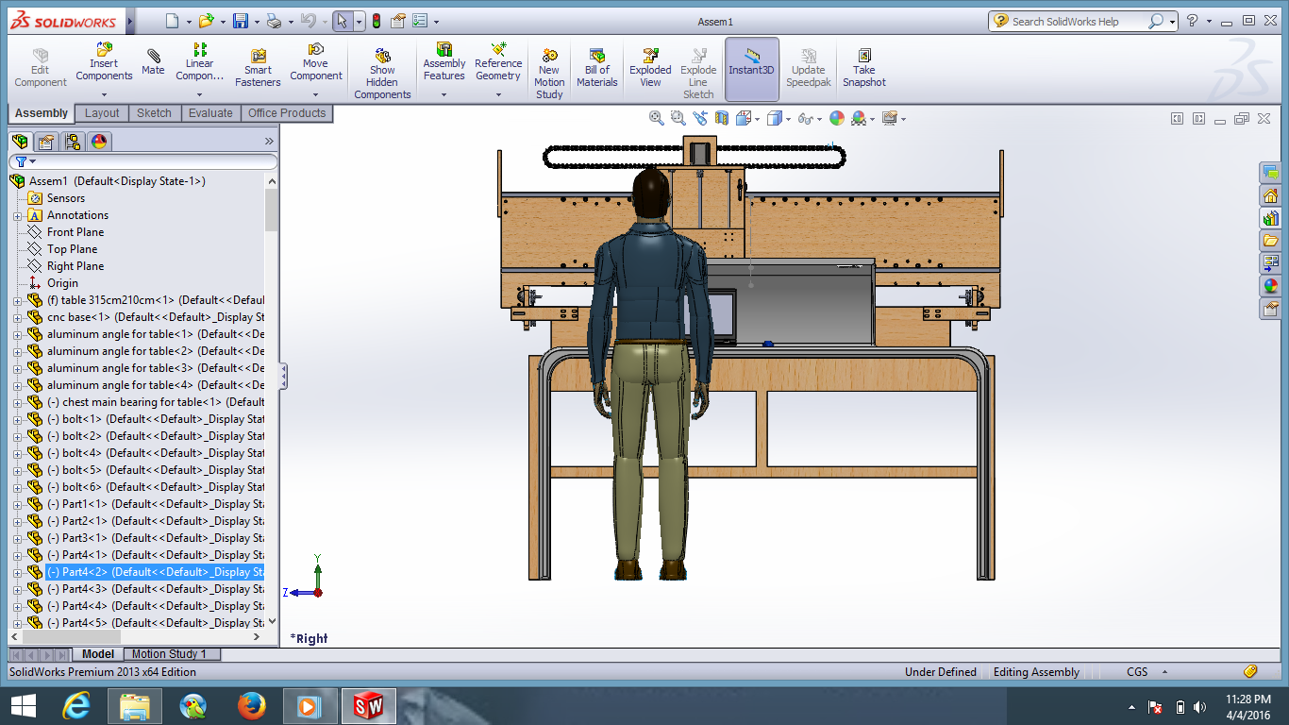This screenshot has width=1289, height=725.
Task: Click the Zoom to Area icon
Action: (678, 118)
